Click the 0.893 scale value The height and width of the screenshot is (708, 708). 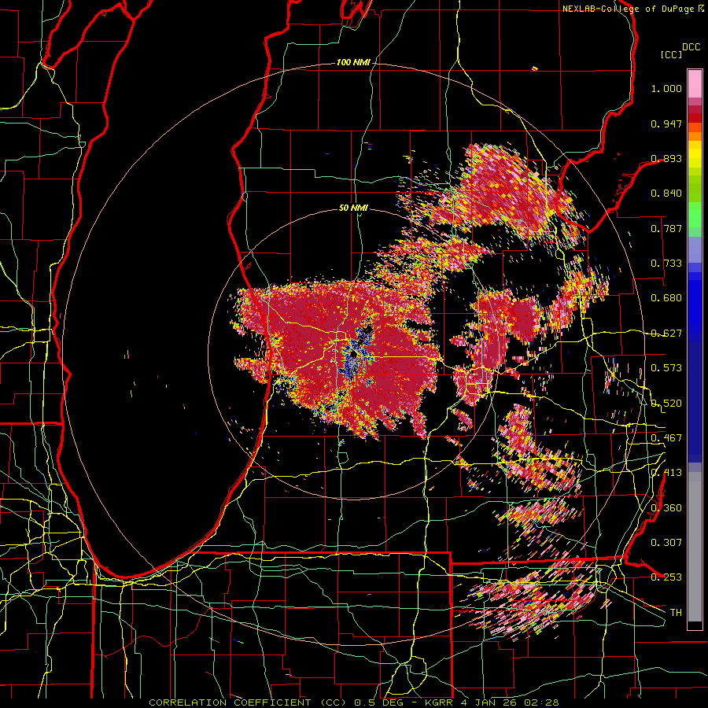(x=666, y=158)
